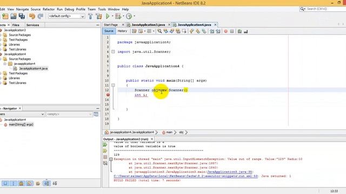Screen dimensions: 346x194
Task: Click the History view button
Action: tap(122, 31)
